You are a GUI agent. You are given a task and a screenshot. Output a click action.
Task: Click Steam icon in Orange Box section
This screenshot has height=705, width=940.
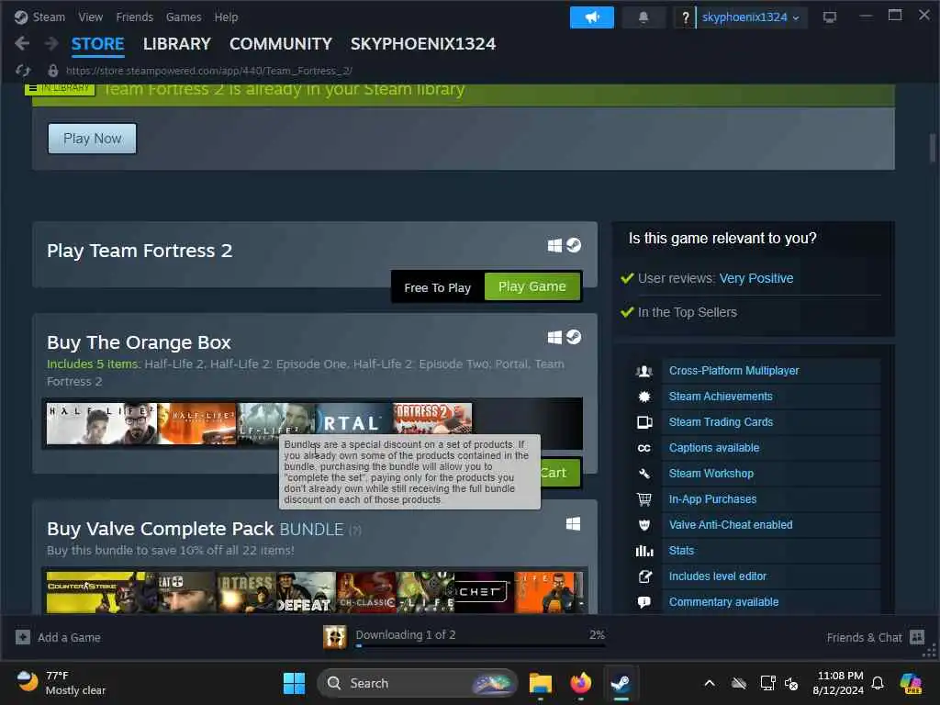[574, 337]
